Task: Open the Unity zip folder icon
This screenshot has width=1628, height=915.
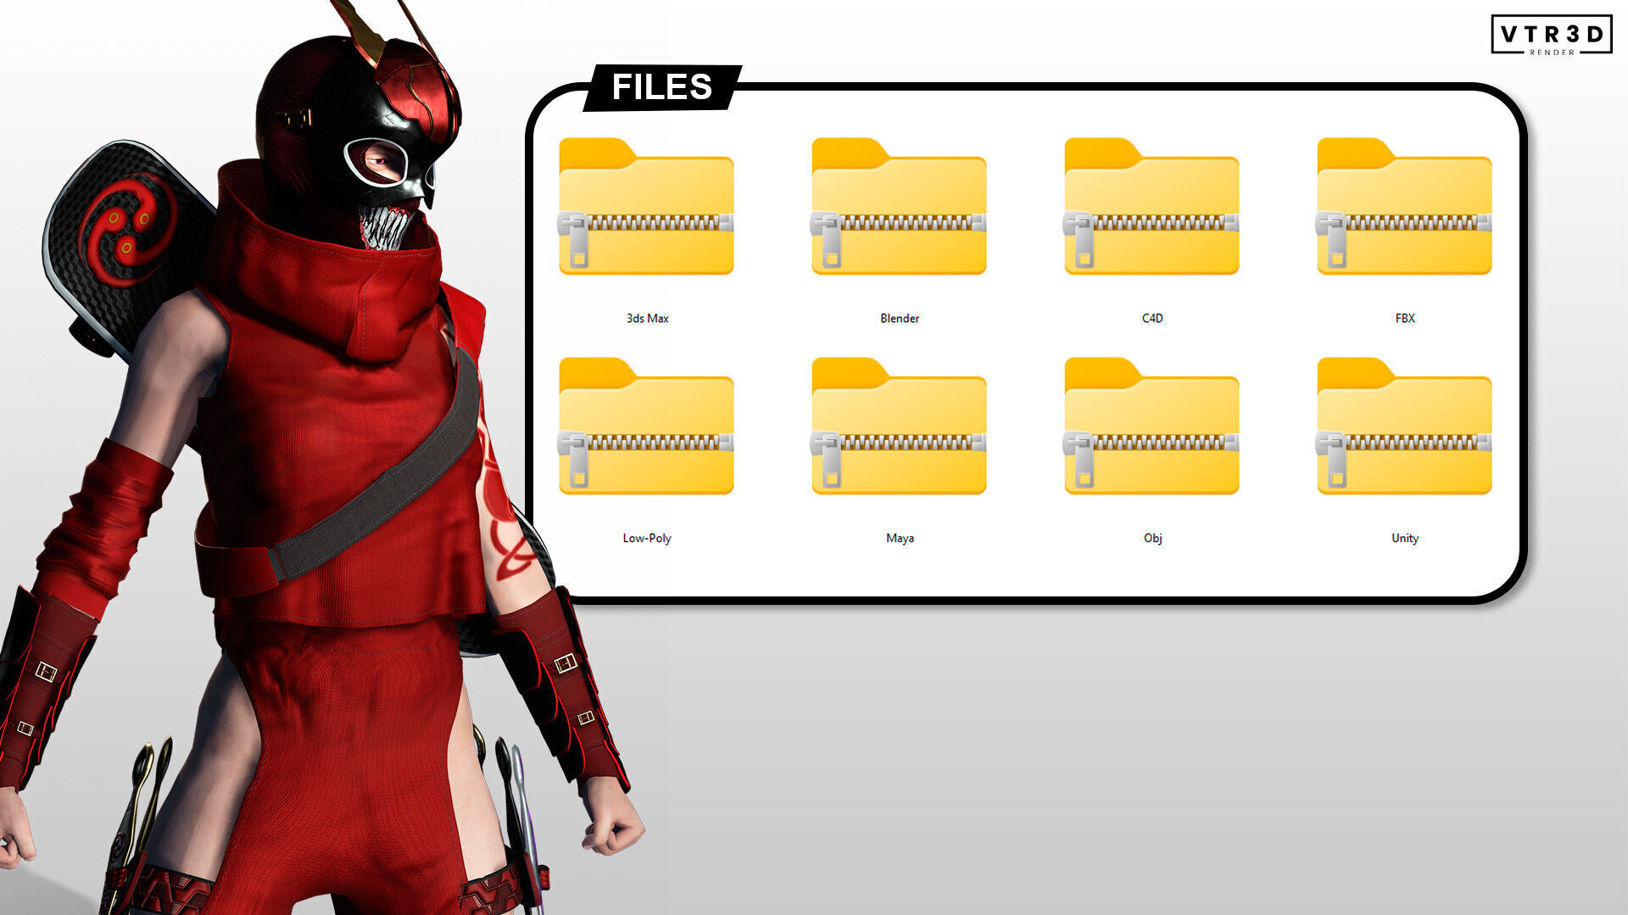Action: 1404,426
